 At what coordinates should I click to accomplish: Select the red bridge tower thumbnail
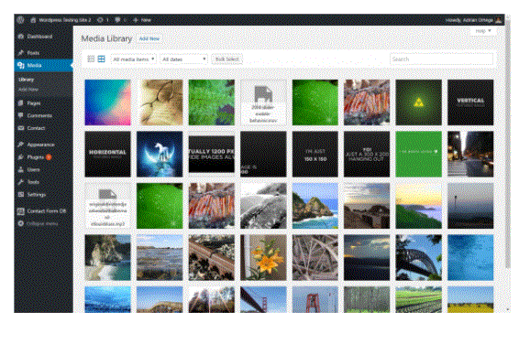pyautogui.click(x=315, y=300)
